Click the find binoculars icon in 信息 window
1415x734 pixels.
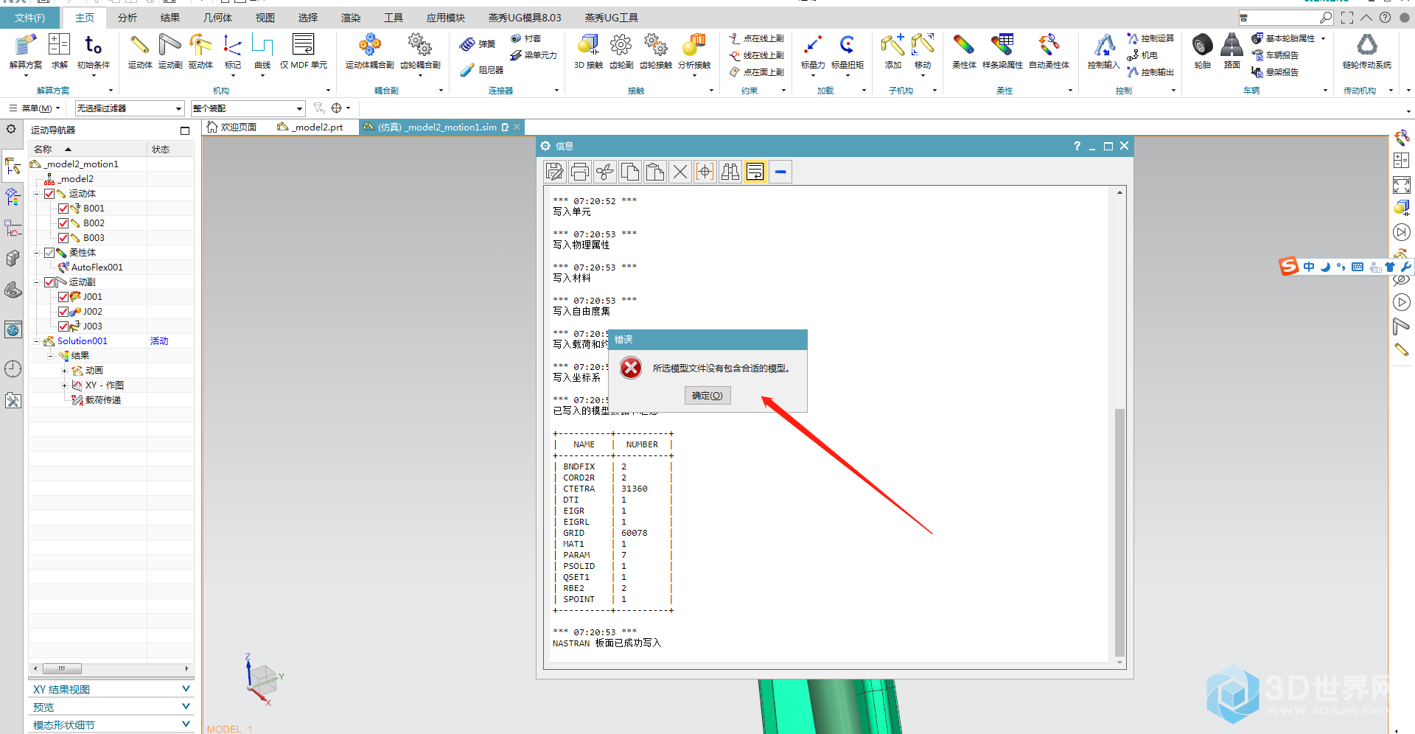(x=730, y=172)
